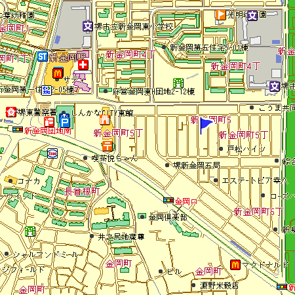Click the McDonald's icon inside サティ building
This screenshot has width=295, height=295.
[x=58, y=73]
